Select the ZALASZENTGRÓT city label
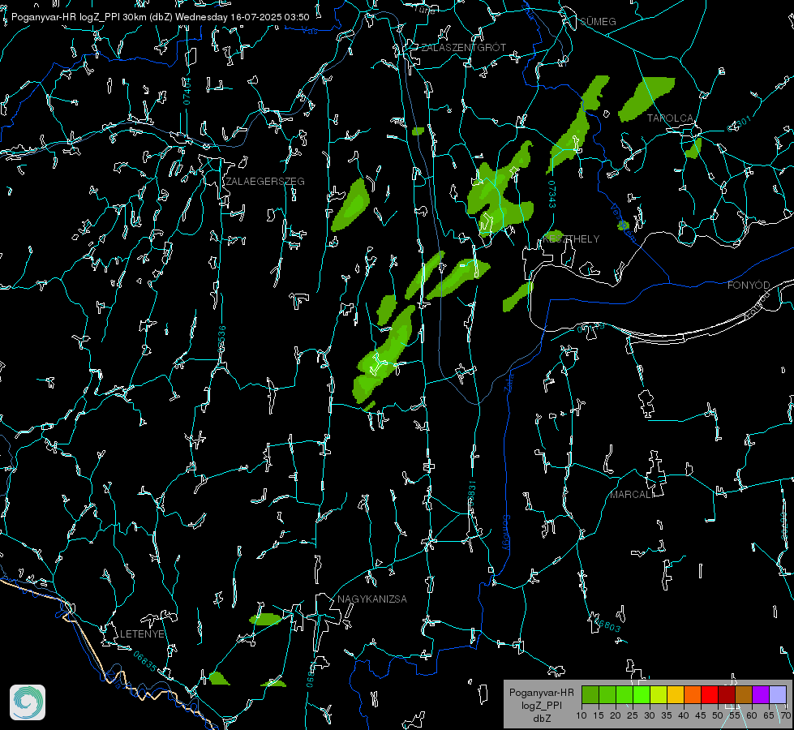Image resolution: width=794 pixels, height=730 pixels. [464, 48]
